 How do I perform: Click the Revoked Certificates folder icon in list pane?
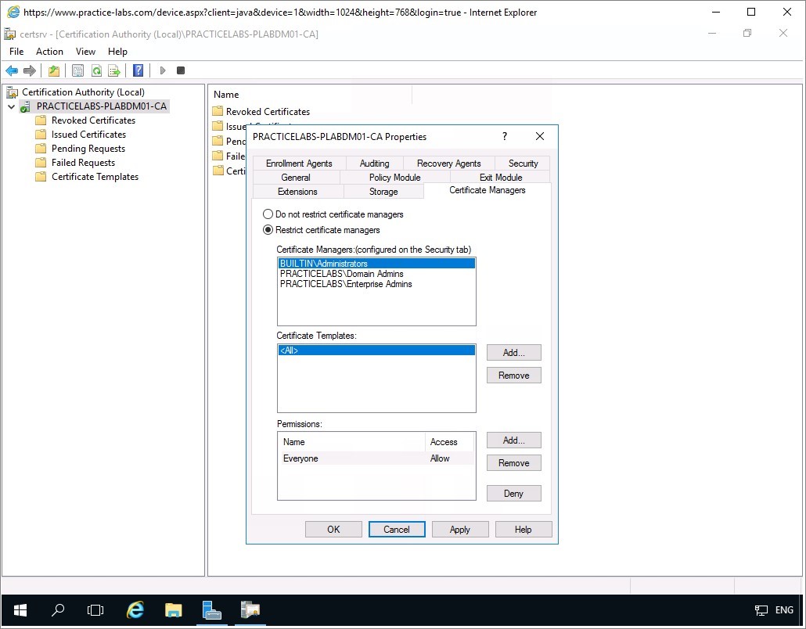218,111
